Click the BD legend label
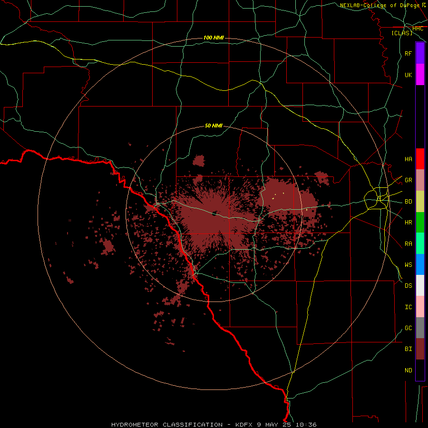This screenshot has width=428, height=428. click(408, 202)
